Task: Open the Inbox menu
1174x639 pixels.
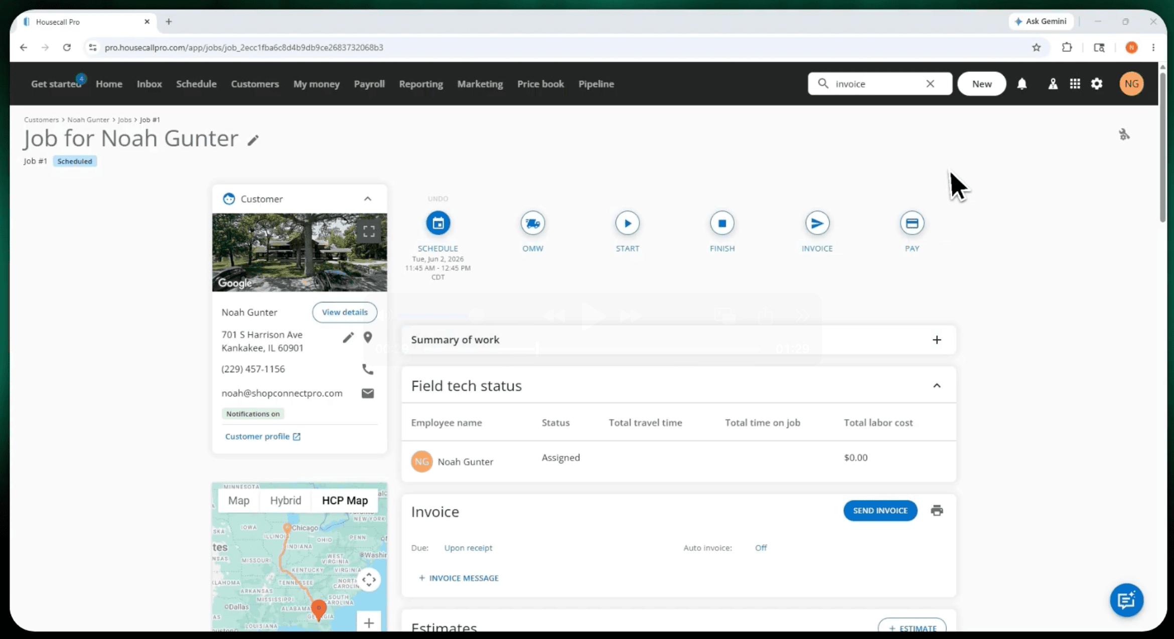Action: point(150,84)
